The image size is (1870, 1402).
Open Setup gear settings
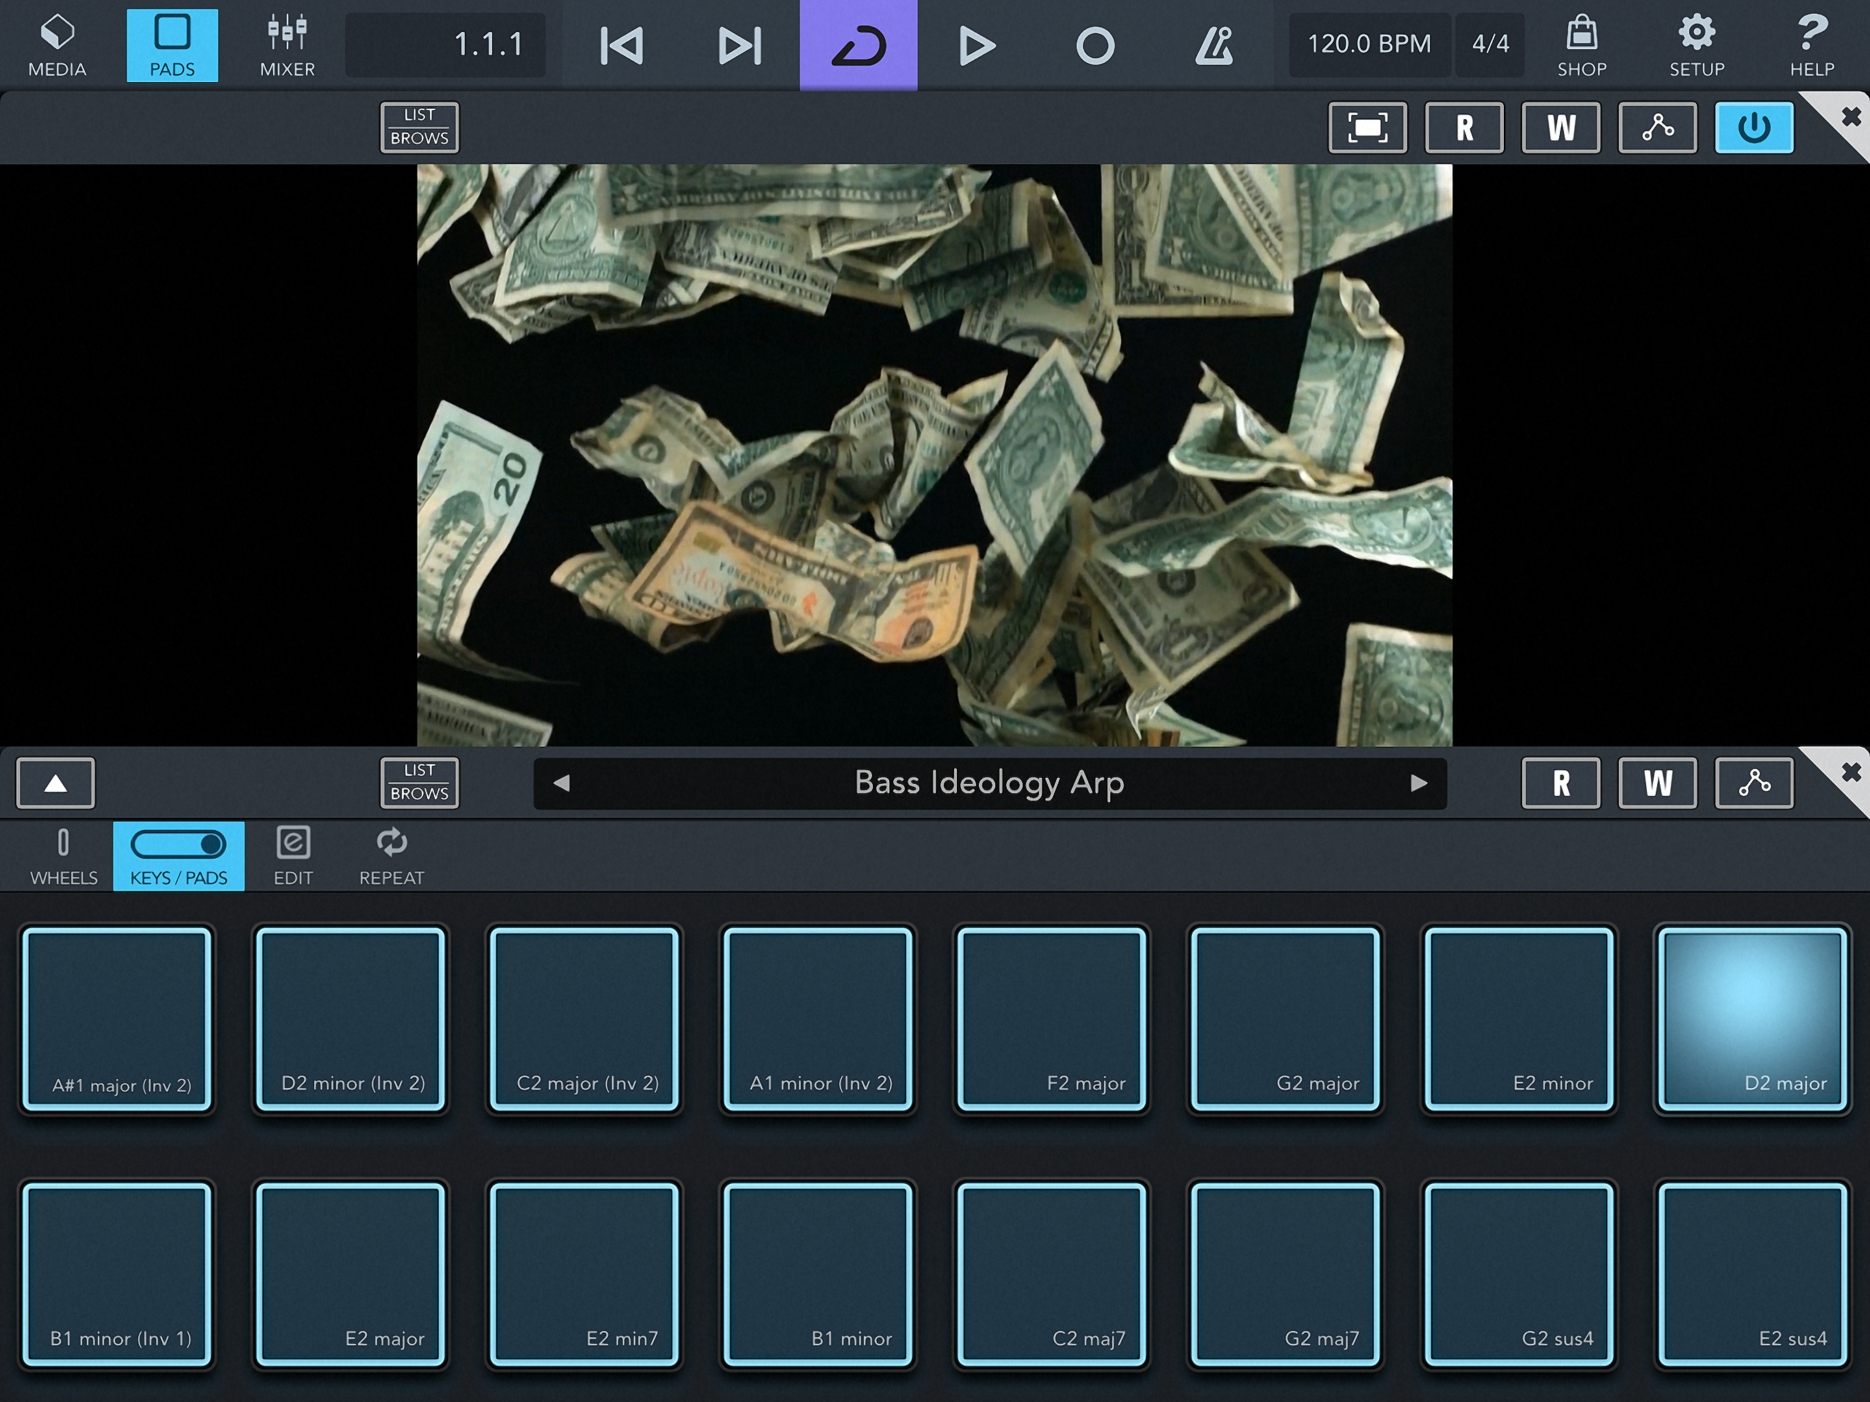coord(1696,44)
